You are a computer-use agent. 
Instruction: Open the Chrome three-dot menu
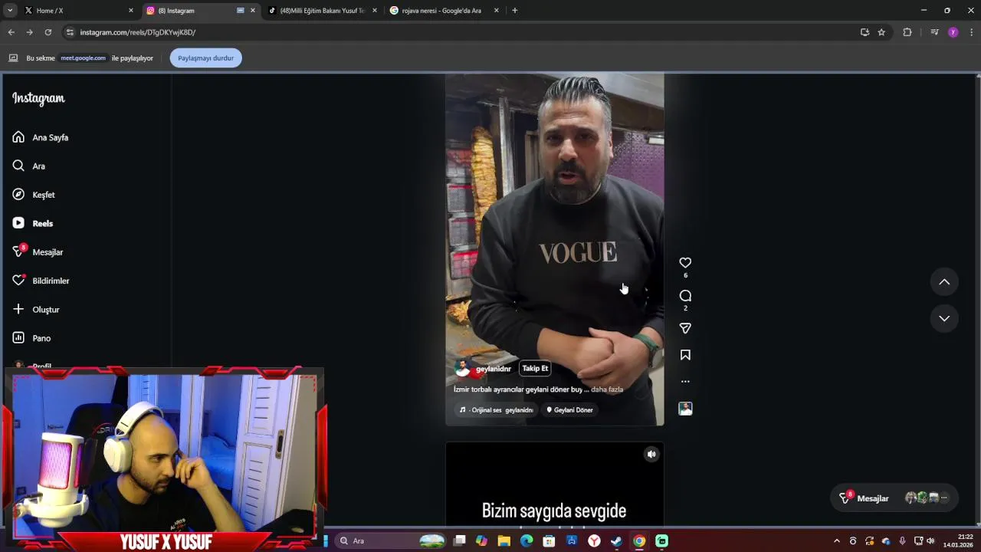972,32
